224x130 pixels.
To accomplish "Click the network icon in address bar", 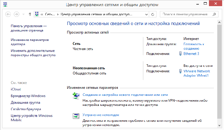I will tap(37, 14).
